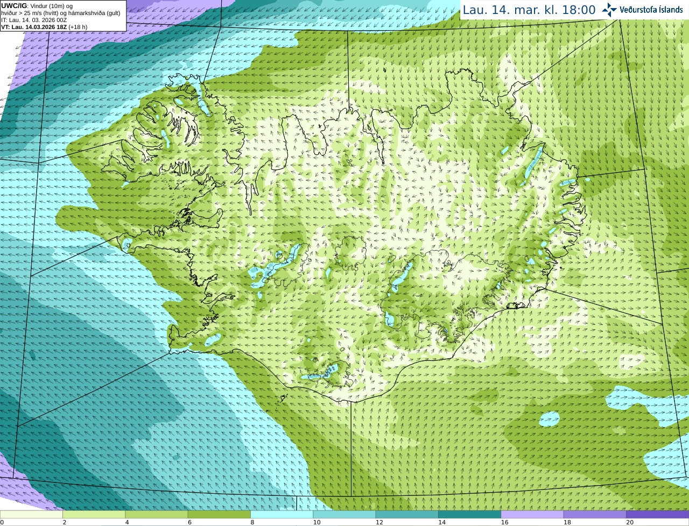The image size is (689, 526).
Task: Click the legend label '10'
Action: tap(317, 522)
